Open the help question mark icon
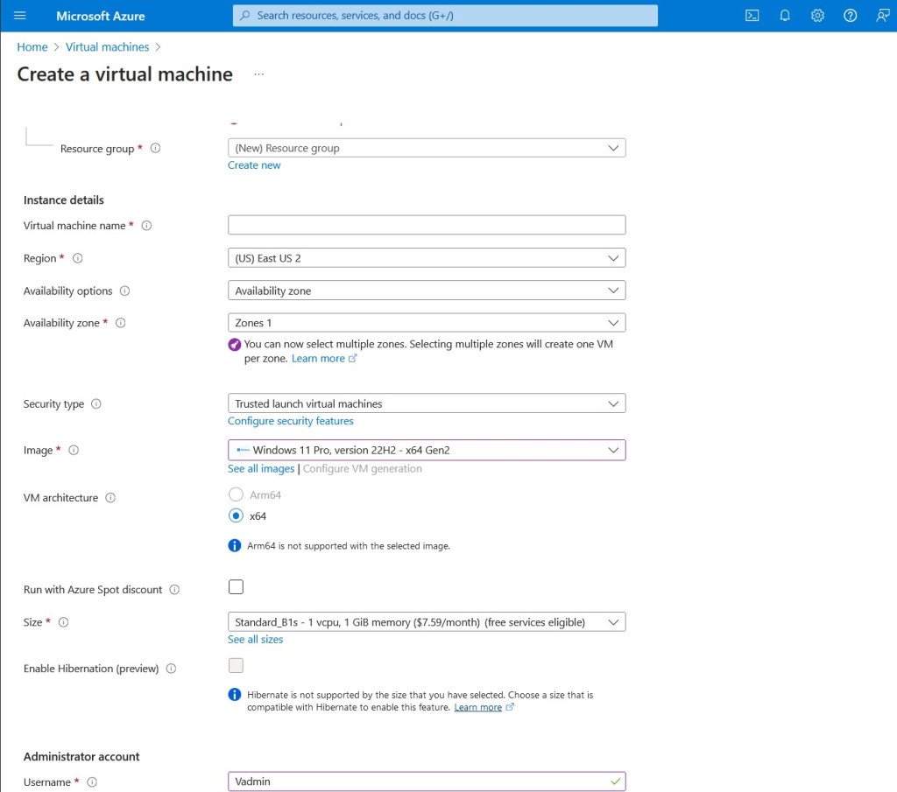The width and height of the screenshot is (897, 792). click(x=850, y=16)
